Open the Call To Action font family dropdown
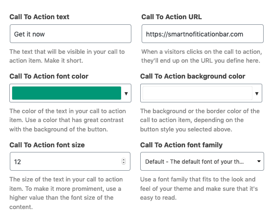The height and width of the screenshot is (224, 273). click(202, 161)
